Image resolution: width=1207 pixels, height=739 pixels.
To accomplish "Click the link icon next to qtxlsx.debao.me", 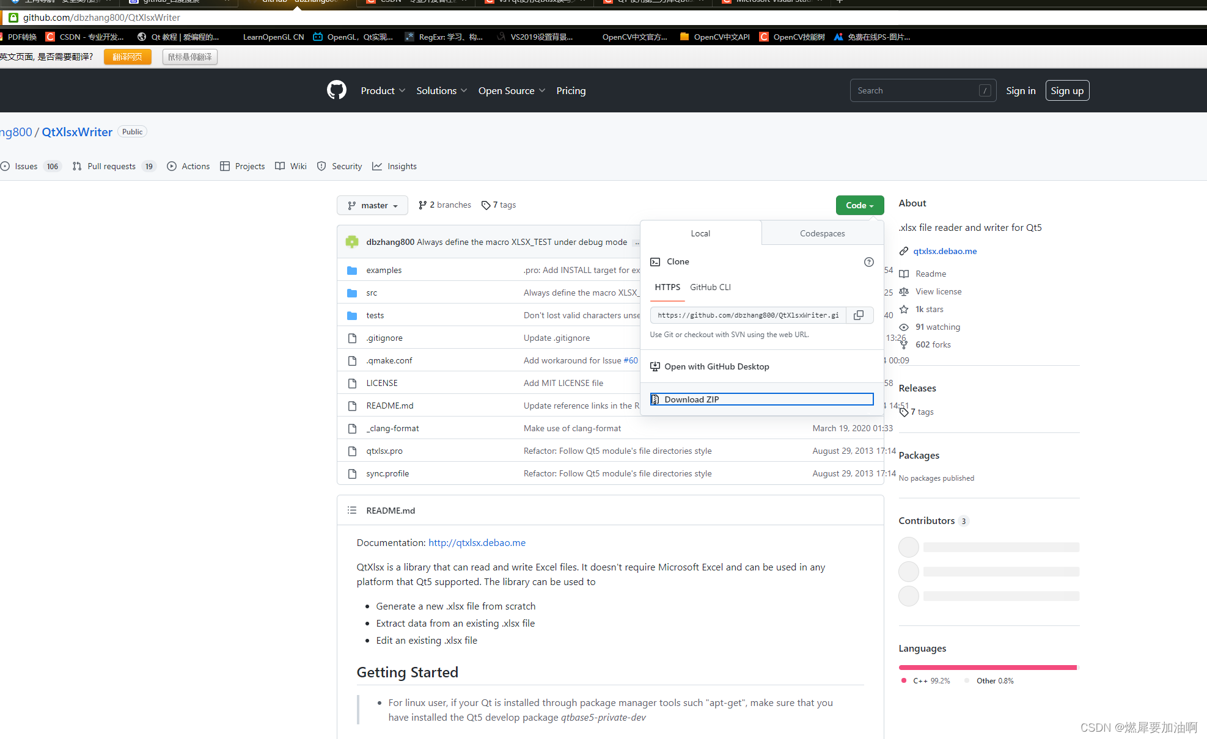I will [904, 251].
